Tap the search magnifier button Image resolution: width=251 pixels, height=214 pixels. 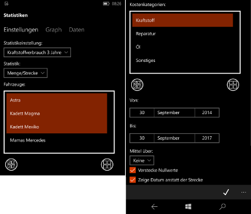(222, 207)
